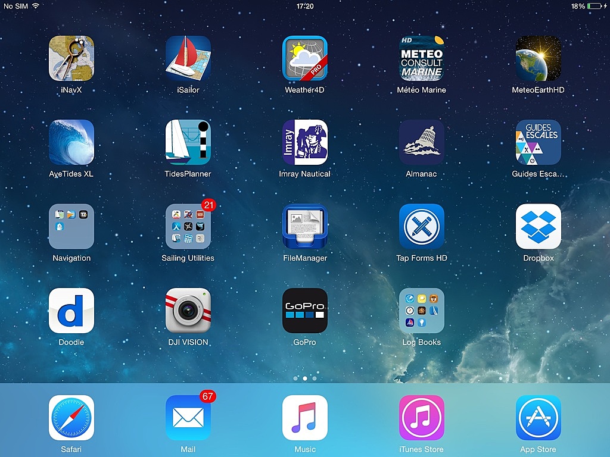
Task: Open the Log Books folder
Action: (x=421, y=311)
